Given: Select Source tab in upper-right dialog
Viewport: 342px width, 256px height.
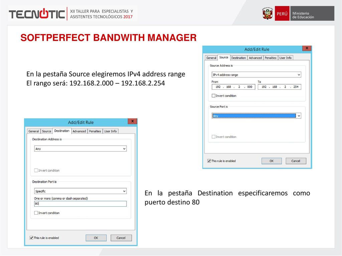Looking at the screenshot, I should click(x=223, y=57).
